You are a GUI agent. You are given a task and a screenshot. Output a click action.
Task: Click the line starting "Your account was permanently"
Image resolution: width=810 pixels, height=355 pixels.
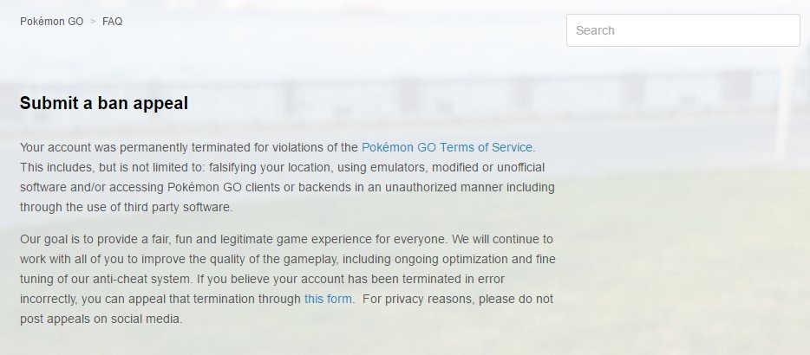tap(278, 147)
